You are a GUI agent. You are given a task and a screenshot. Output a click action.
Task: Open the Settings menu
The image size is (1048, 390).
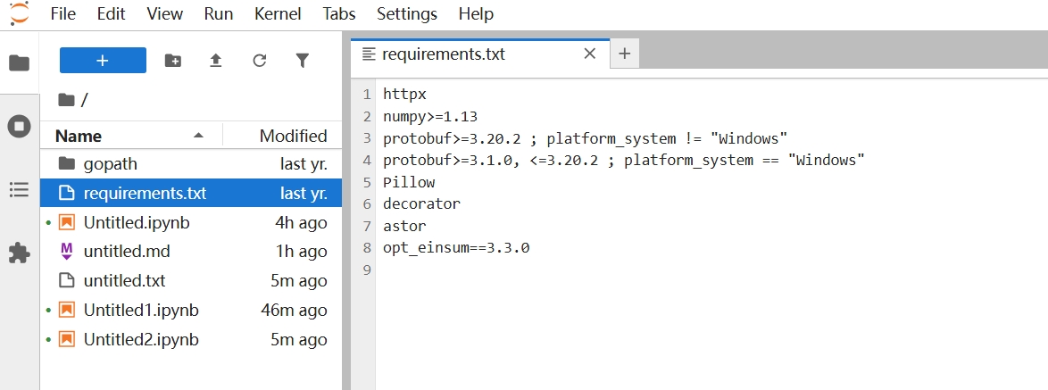(407, 14)
